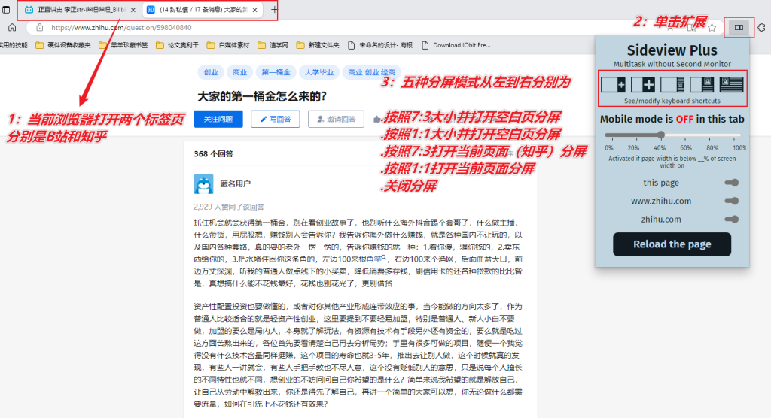Click 2,929 人赞同了该回答 text
Screen dimensions: 771x418
(229, 207)
